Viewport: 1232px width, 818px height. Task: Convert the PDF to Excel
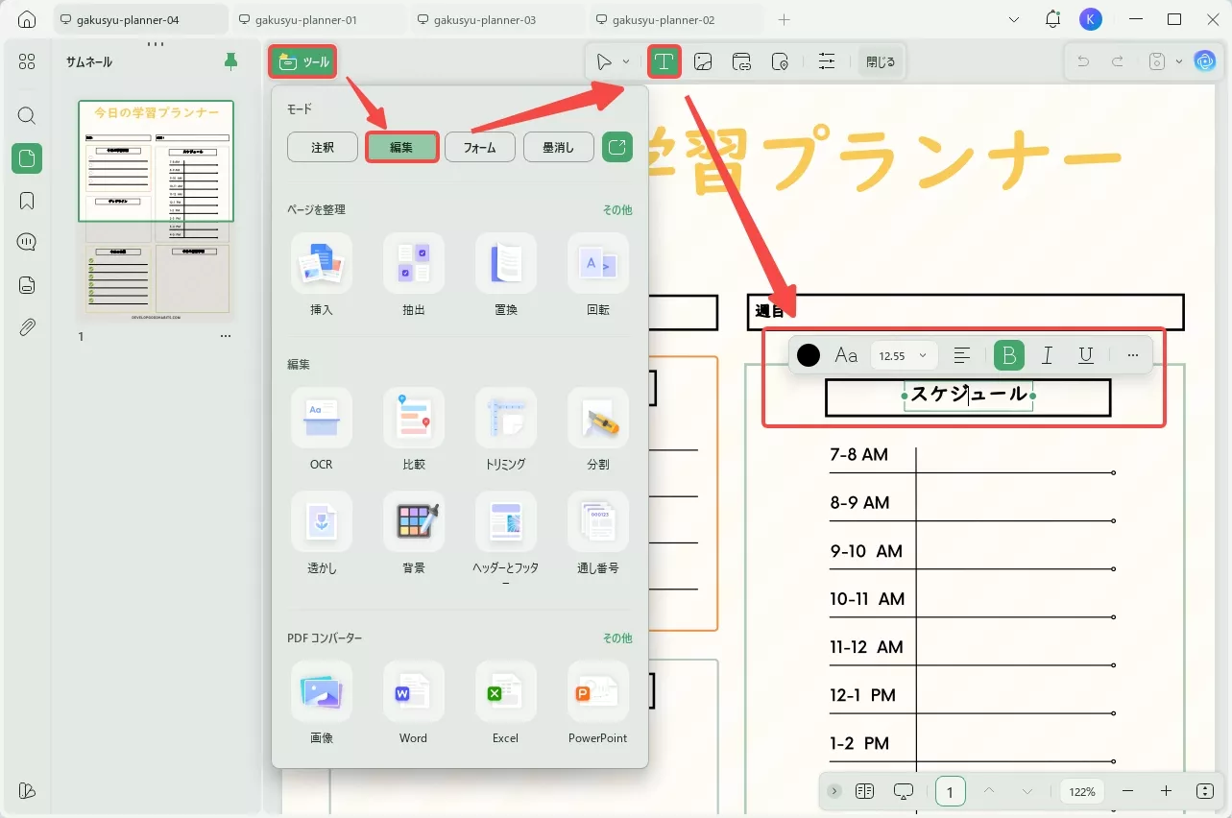(505, 692)
